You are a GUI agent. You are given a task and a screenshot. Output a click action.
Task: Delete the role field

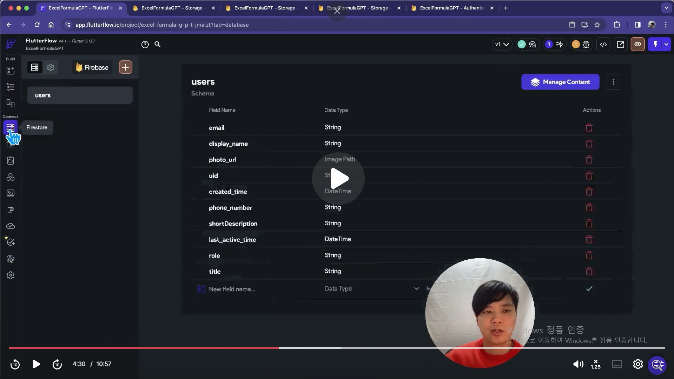click(x=589, y=255)
